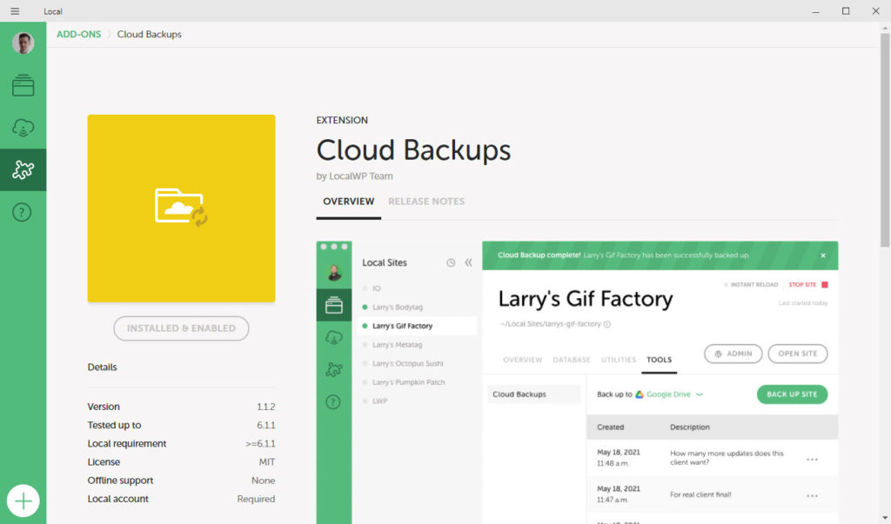
Task: Switch to the OVERVIEW tab
Action: 348,202
